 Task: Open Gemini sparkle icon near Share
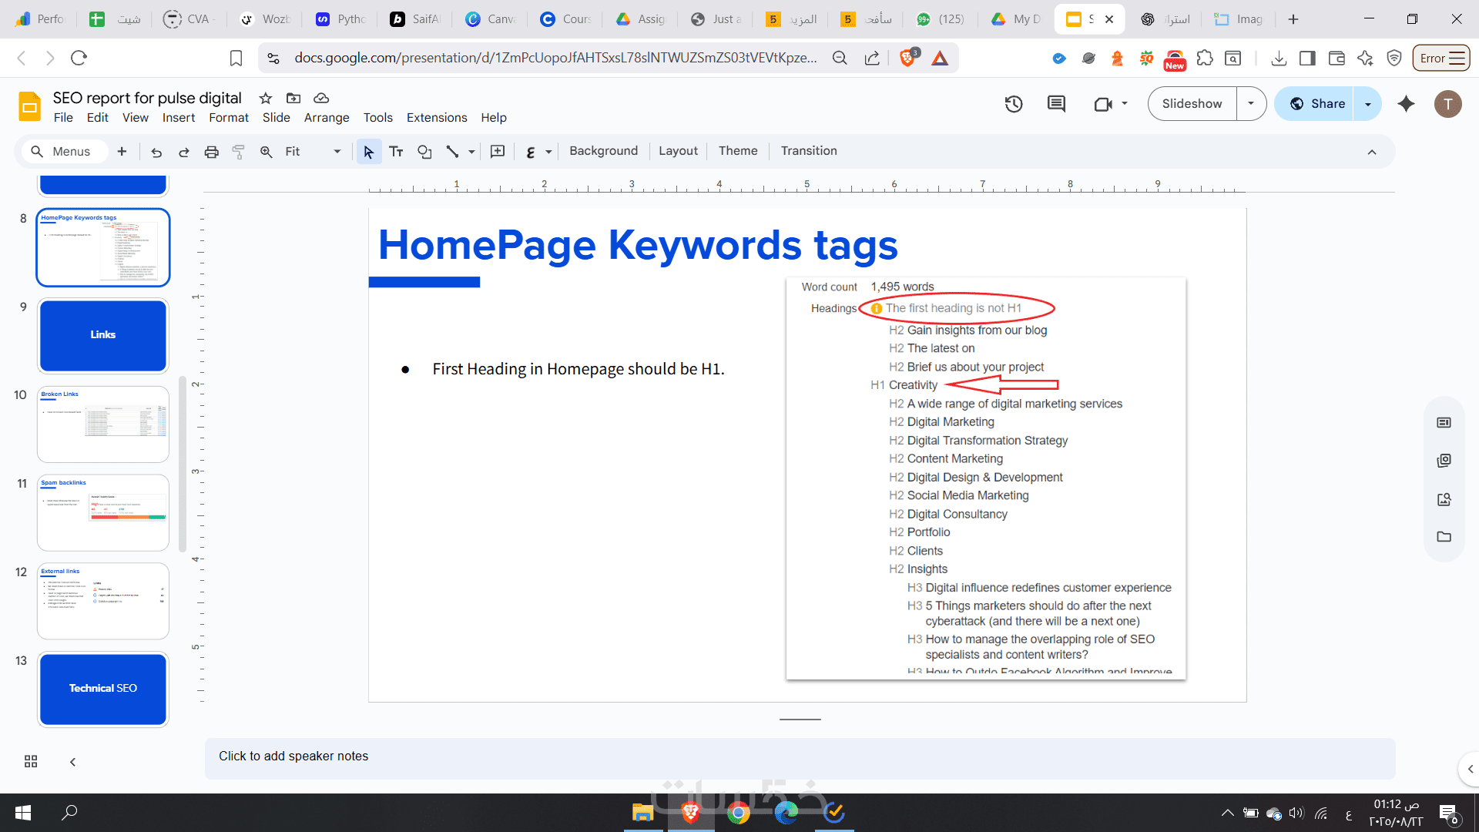[1406, 104]
